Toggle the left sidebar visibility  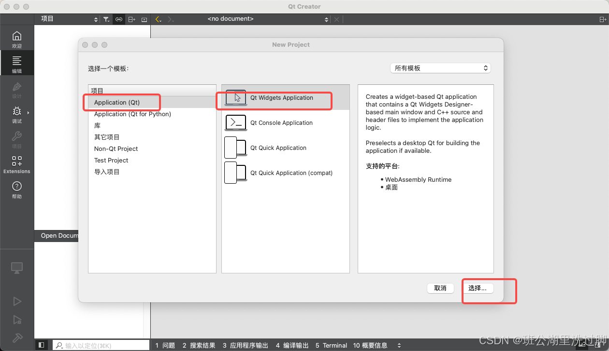coord(42,345)
